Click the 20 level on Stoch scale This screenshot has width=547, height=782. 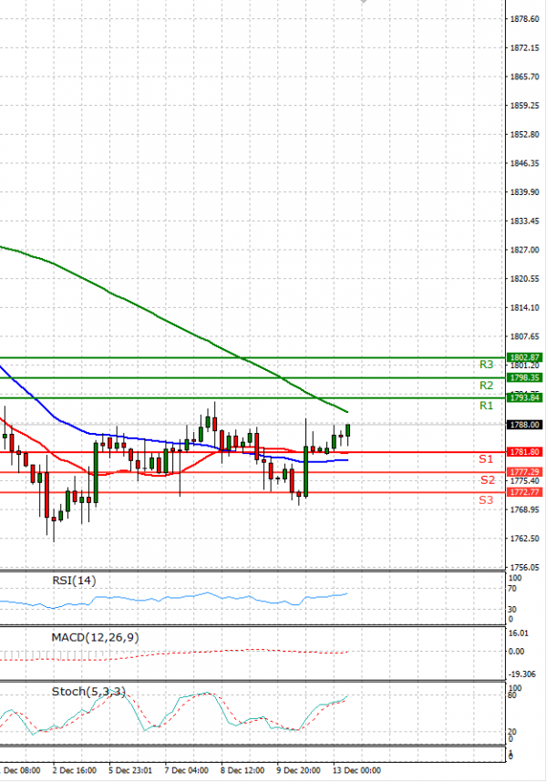pos(512,732)
